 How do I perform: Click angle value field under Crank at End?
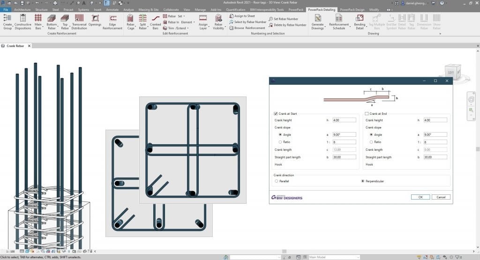[435, 134]
